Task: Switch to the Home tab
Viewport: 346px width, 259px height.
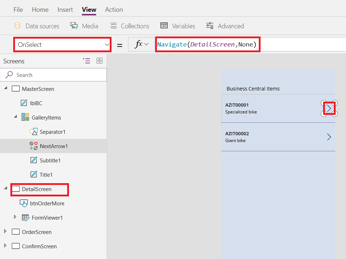Action: 40,10
